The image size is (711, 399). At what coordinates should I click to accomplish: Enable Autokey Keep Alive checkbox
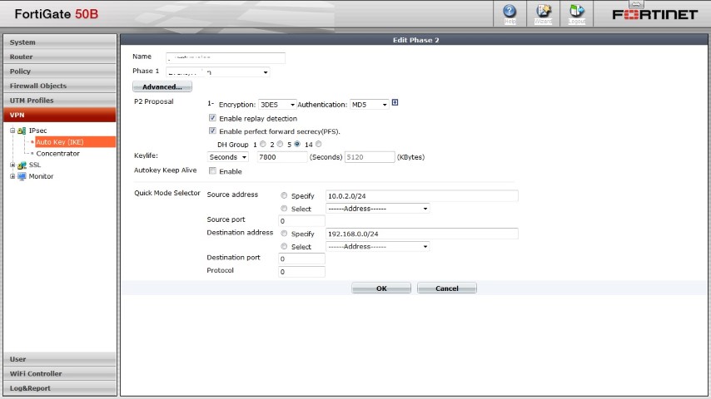pyautogui.click(x=212, y=170)
